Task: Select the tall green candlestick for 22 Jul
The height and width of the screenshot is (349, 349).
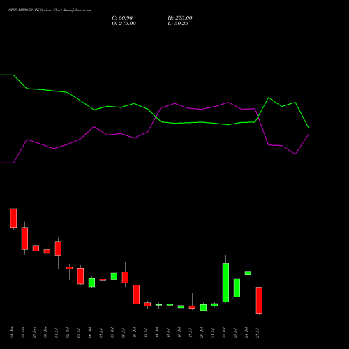Action: click(x=225, y=283)
